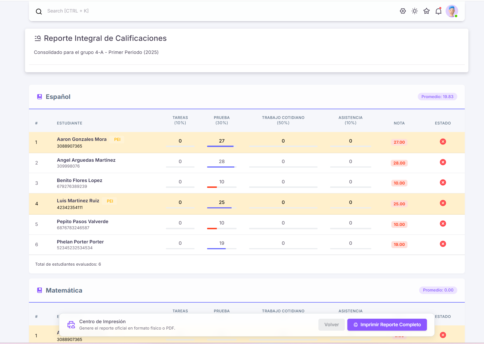Click the Matemática book icon
This screenshot has width=484, height=344.
[40, 290]
